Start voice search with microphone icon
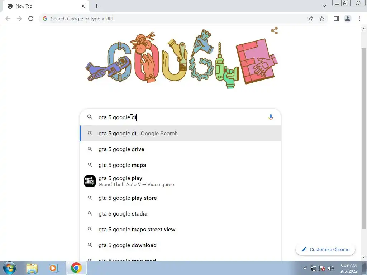Screen dimensions: 367x275 (271, 117)
